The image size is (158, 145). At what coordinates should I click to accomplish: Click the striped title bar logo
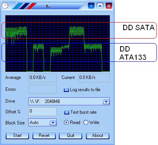24,6
